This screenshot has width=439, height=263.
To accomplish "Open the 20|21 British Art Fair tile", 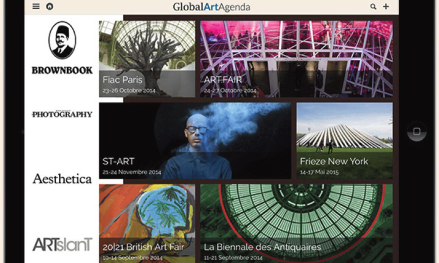I will [147, 223].
